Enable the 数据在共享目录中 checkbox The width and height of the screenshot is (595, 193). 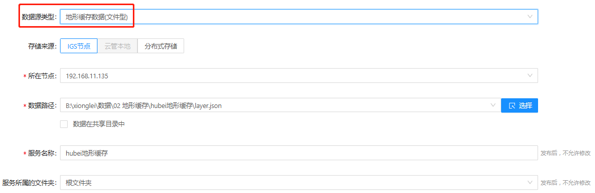coord(64,124)
